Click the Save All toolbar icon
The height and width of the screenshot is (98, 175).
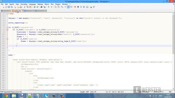[x=12, y=7]
